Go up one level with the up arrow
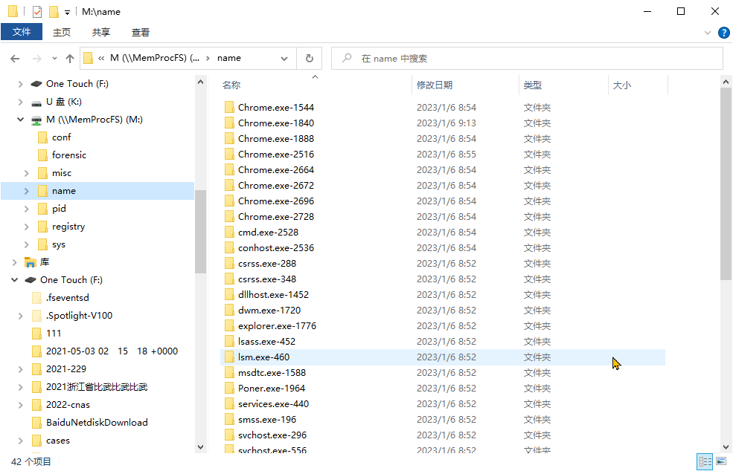Image resolution: width=733 pixels, height=471 pixels. tap(70, 59)
